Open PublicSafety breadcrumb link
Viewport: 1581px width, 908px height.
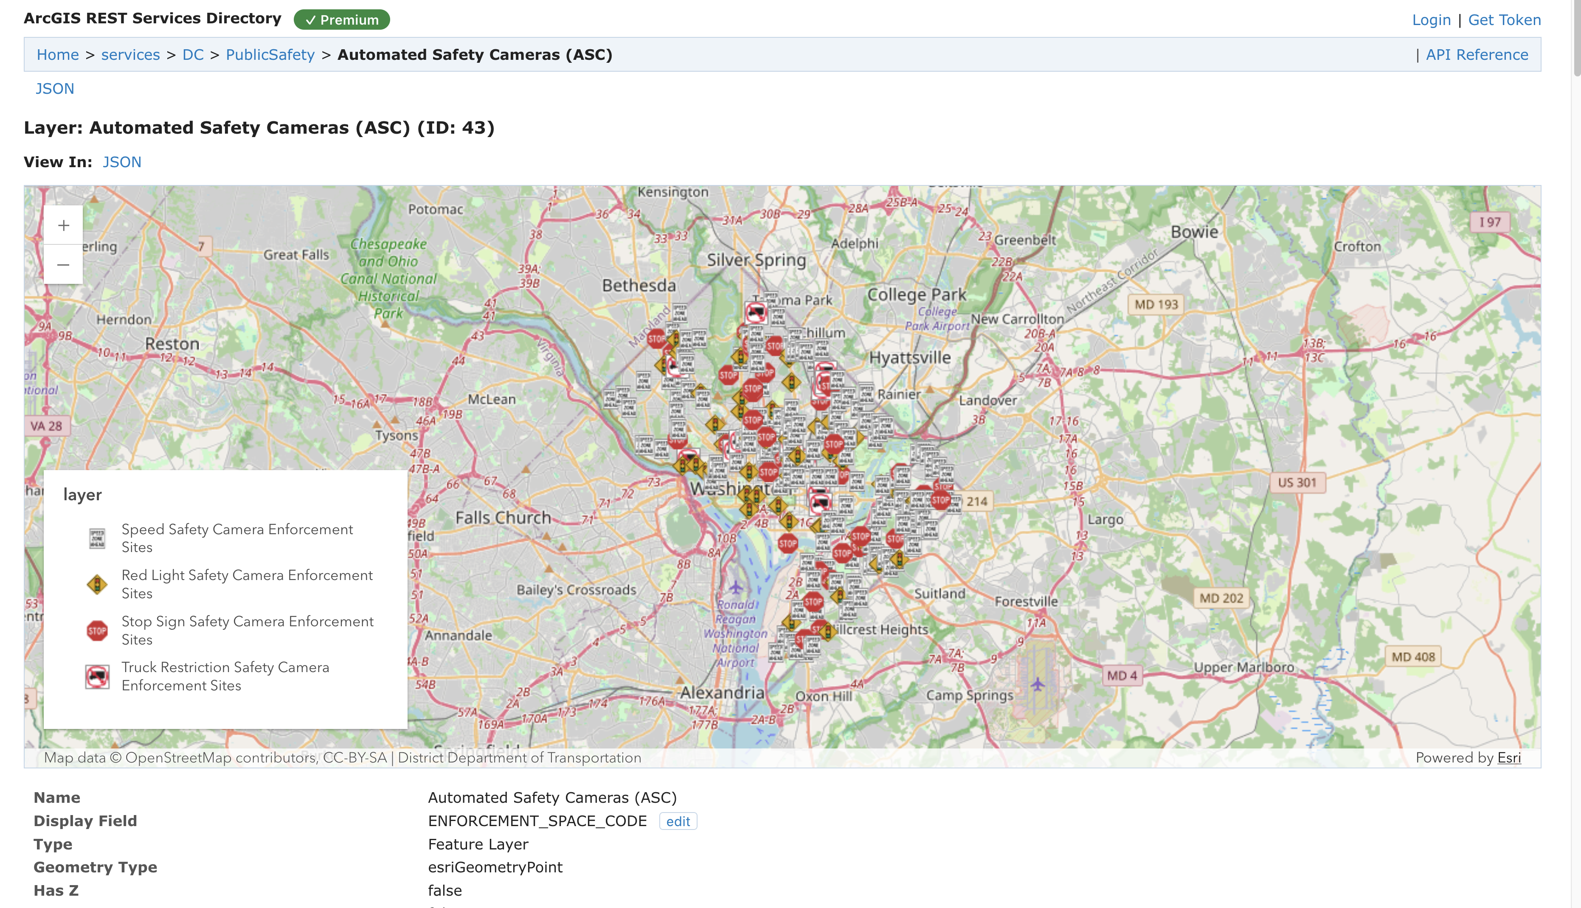tap(270, 54)
